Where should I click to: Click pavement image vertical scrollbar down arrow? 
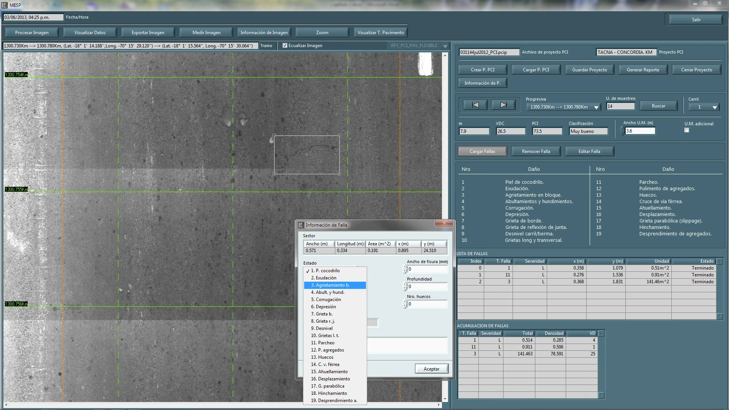click(x=445, y=399)
